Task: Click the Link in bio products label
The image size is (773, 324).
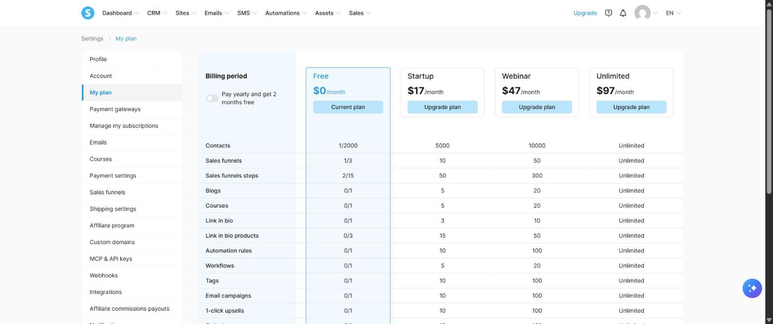Action: point(232,236)
